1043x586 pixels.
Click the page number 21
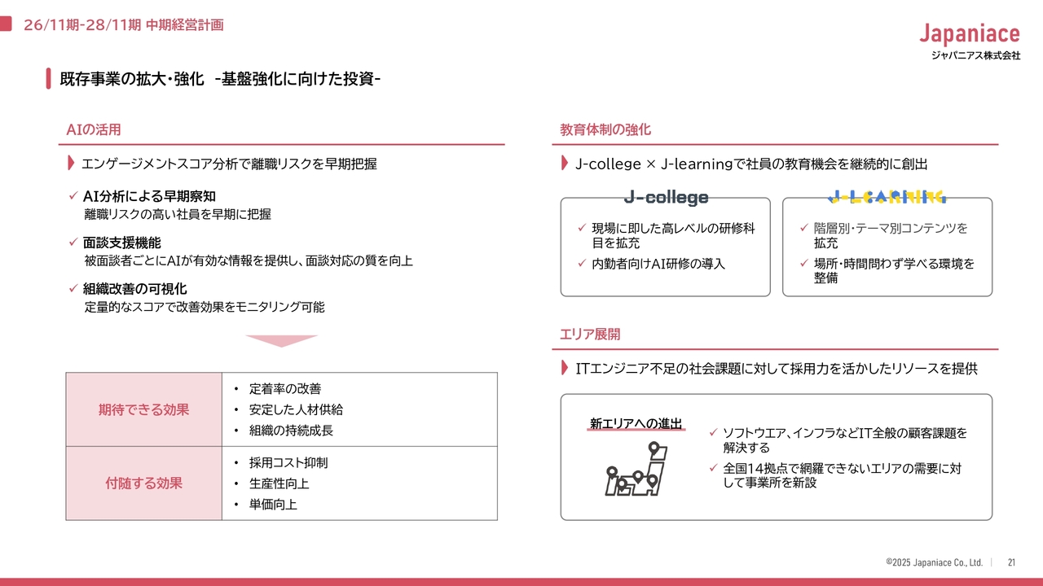1011,562
